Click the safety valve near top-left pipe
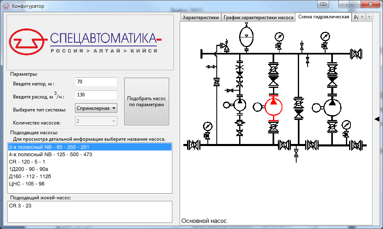The image size is (383, 229). click(225, 46)
